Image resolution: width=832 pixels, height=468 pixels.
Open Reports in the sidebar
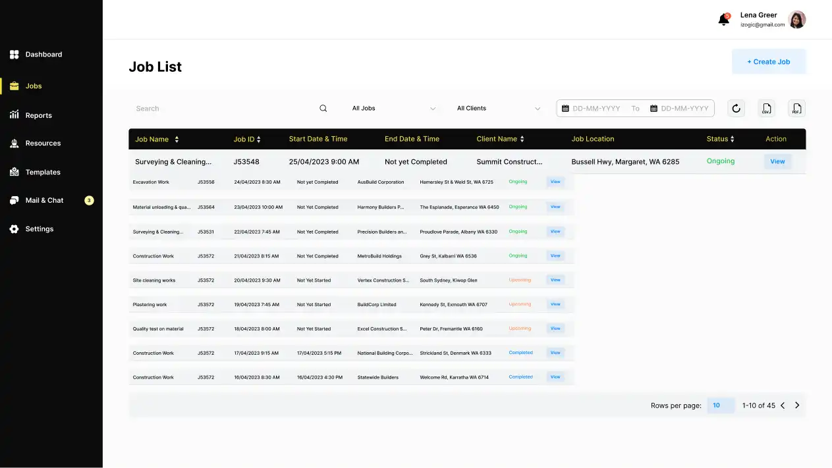click(38, 115)
